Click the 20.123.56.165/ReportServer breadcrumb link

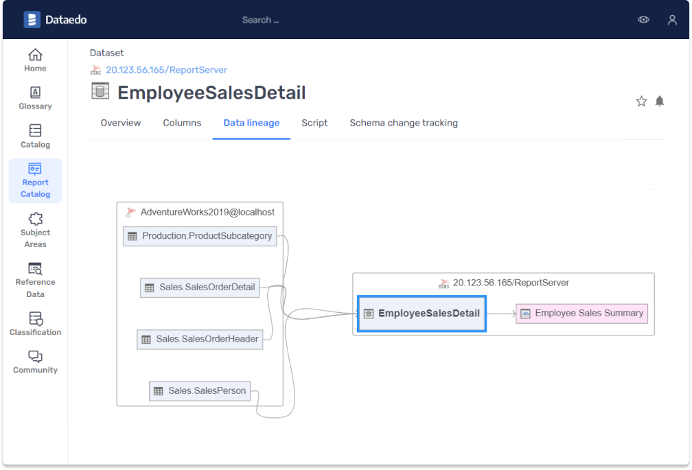pyautogui.click(x=166, y=70)
